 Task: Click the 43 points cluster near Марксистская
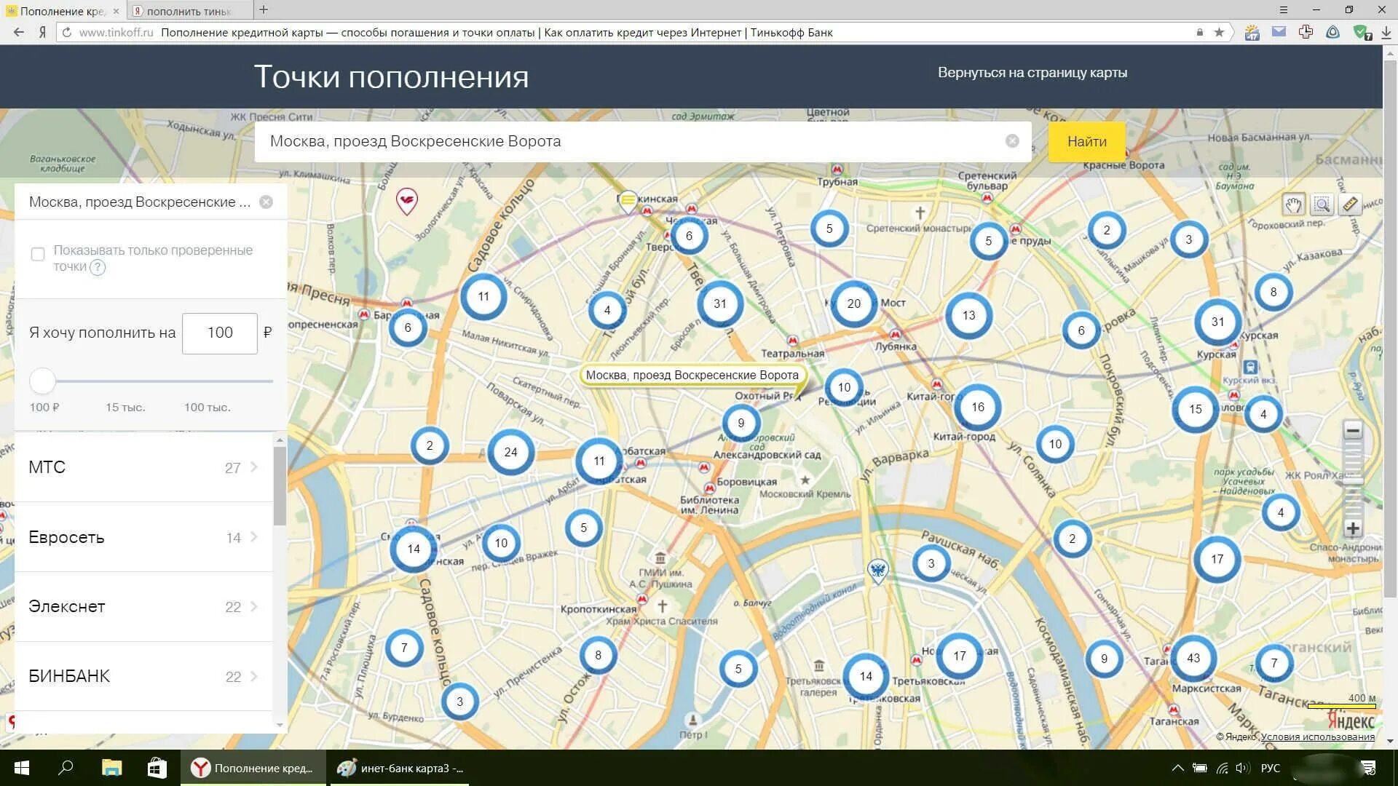[1193, 658]
